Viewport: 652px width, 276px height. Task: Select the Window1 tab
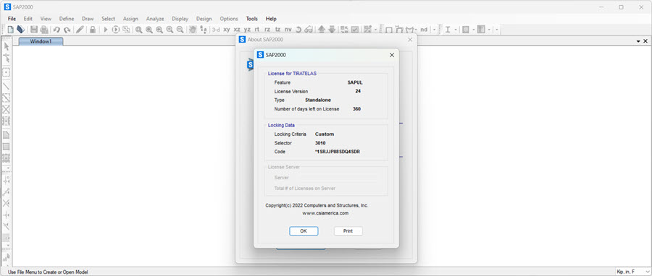[41, 41]
